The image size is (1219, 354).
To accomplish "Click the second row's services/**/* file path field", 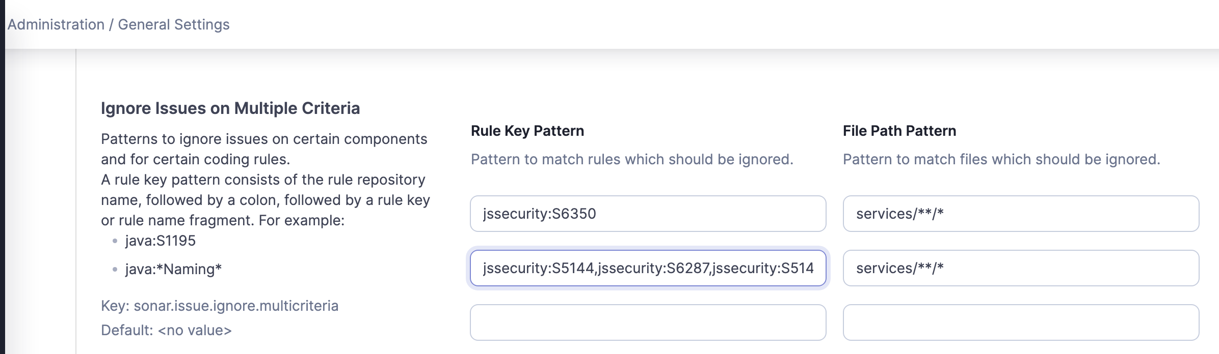I will (1020, 268).
